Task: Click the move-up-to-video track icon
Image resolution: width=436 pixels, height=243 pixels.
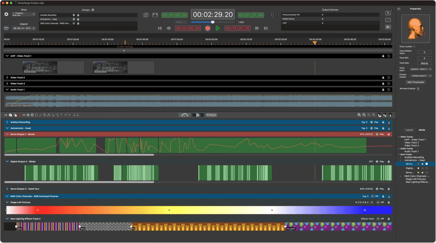Action: click(379, 115)
